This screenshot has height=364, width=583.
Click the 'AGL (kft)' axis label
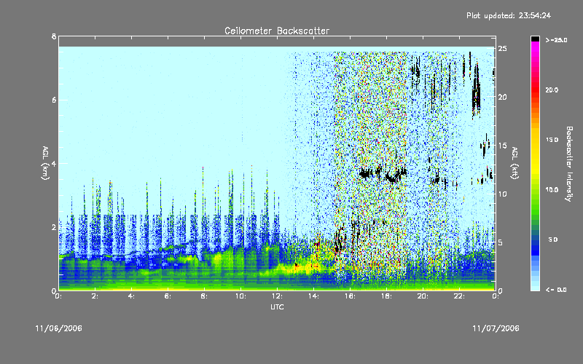(x=514, y=163)
